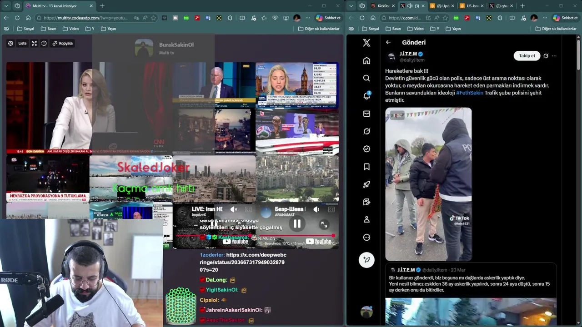Screen dimensions: 582x327
Task: Open X bookmarks icon
Action: tap(366, 167)
